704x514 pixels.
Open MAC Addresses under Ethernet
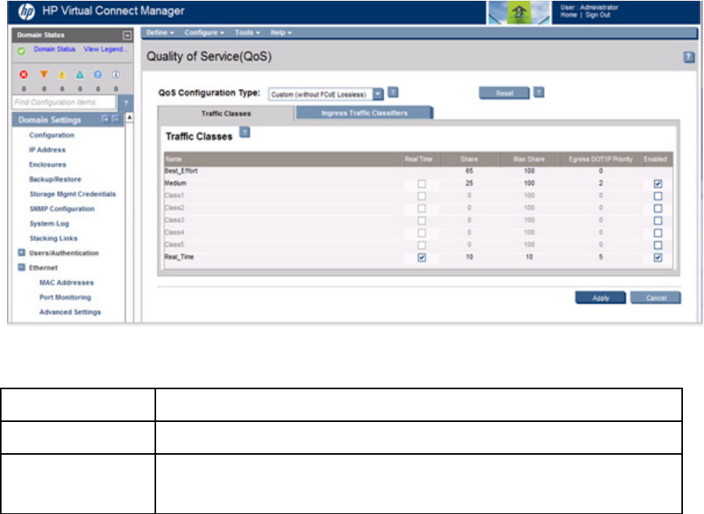pyautogui.click(x=66, y=282)
